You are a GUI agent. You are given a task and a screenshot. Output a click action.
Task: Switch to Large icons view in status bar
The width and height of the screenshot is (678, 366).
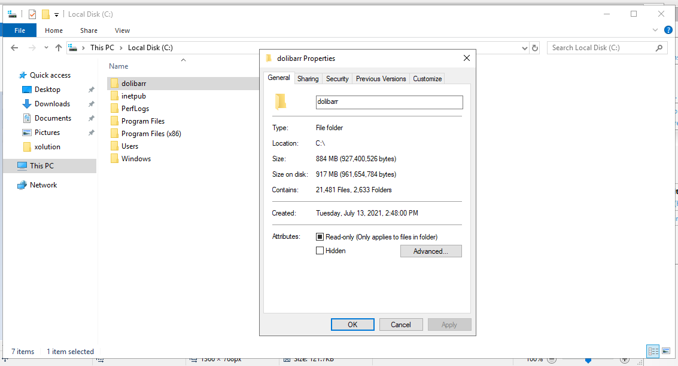(666, 351)
